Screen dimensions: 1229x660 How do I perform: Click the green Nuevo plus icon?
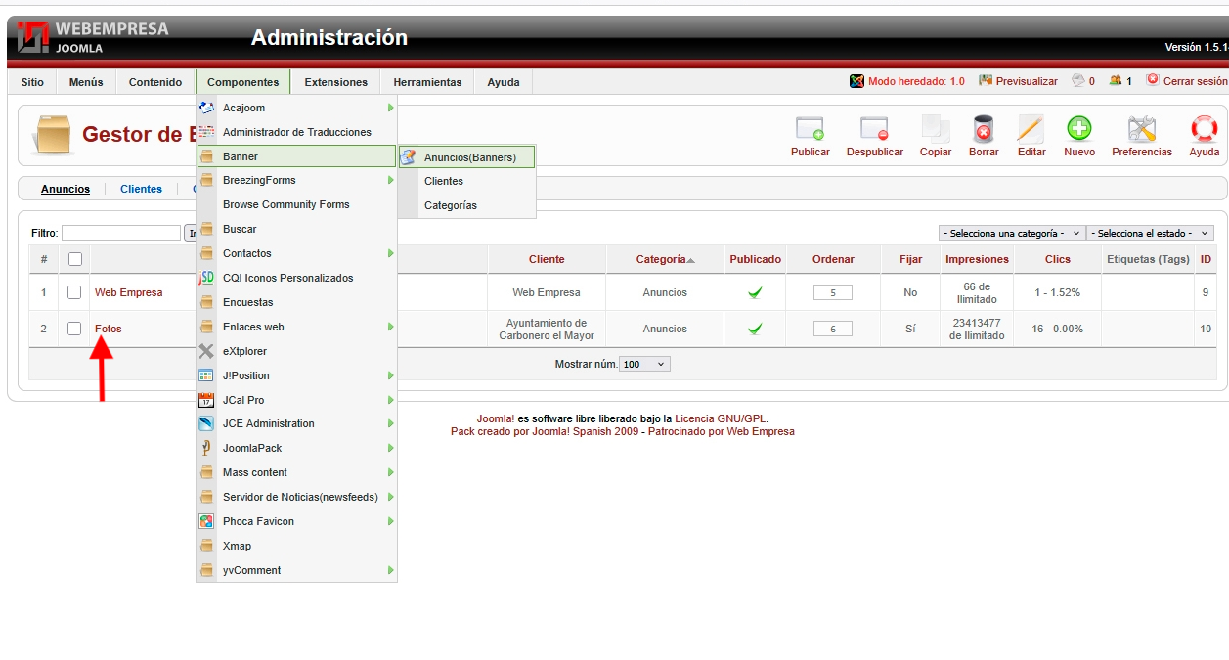coord(1079,130)
